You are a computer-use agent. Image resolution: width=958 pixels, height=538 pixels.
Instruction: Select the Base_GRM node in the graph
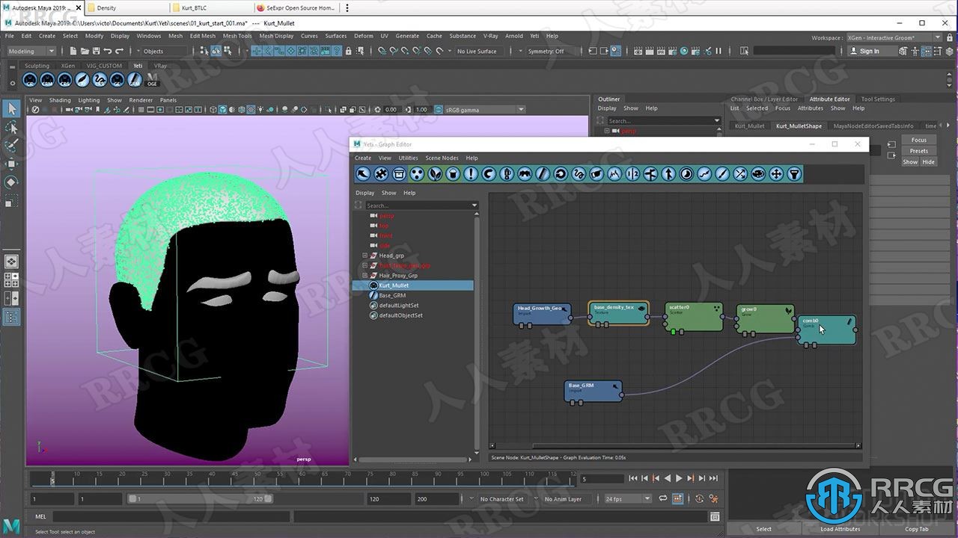[x=593, y=390]
